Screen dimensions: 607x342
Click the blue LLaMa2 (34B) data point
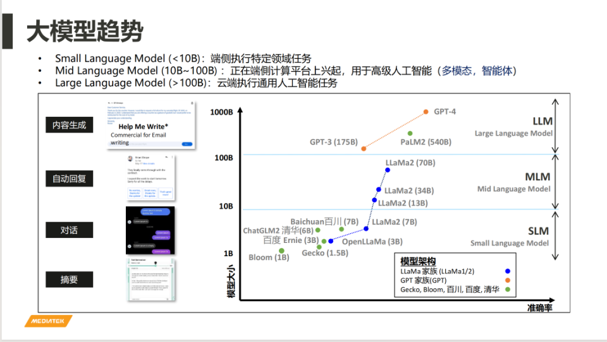[x=379, y=189]
